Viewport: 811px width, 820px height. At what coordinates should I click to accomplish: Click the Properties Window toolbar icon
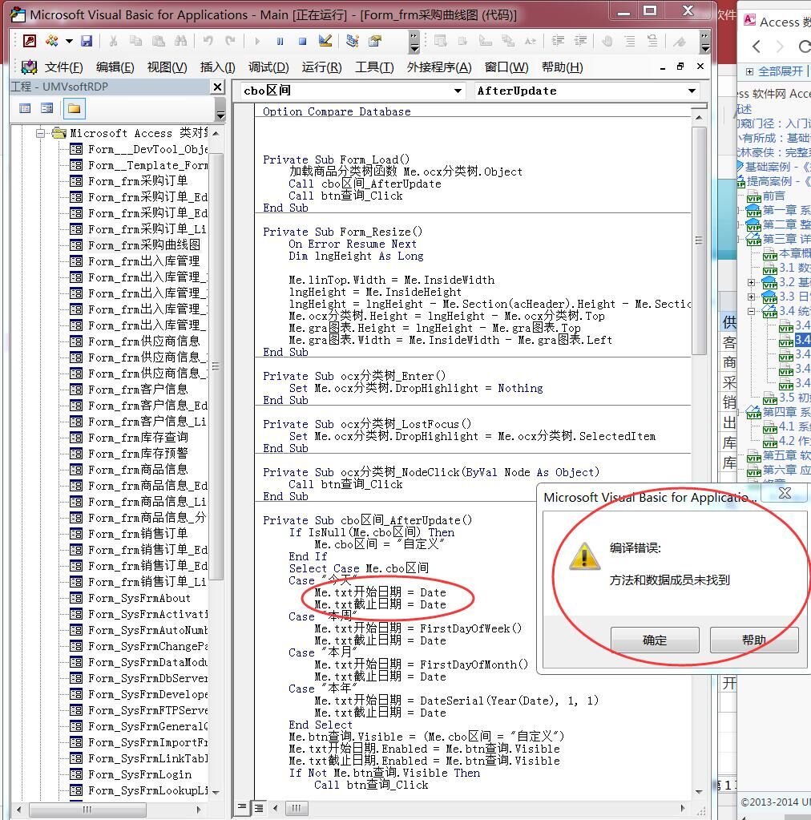coord(374,41)
